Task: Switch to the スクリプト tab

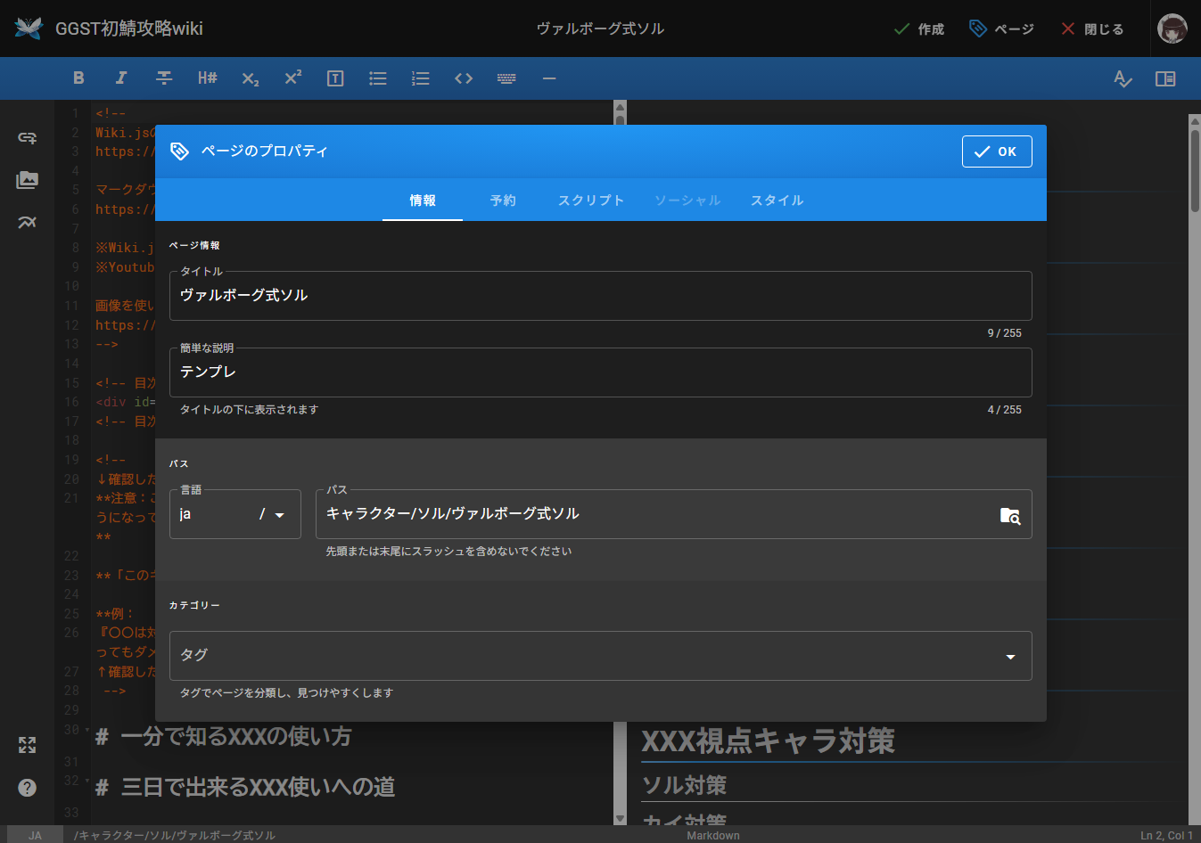Action: pyautogui.click(x=591, y=201)
